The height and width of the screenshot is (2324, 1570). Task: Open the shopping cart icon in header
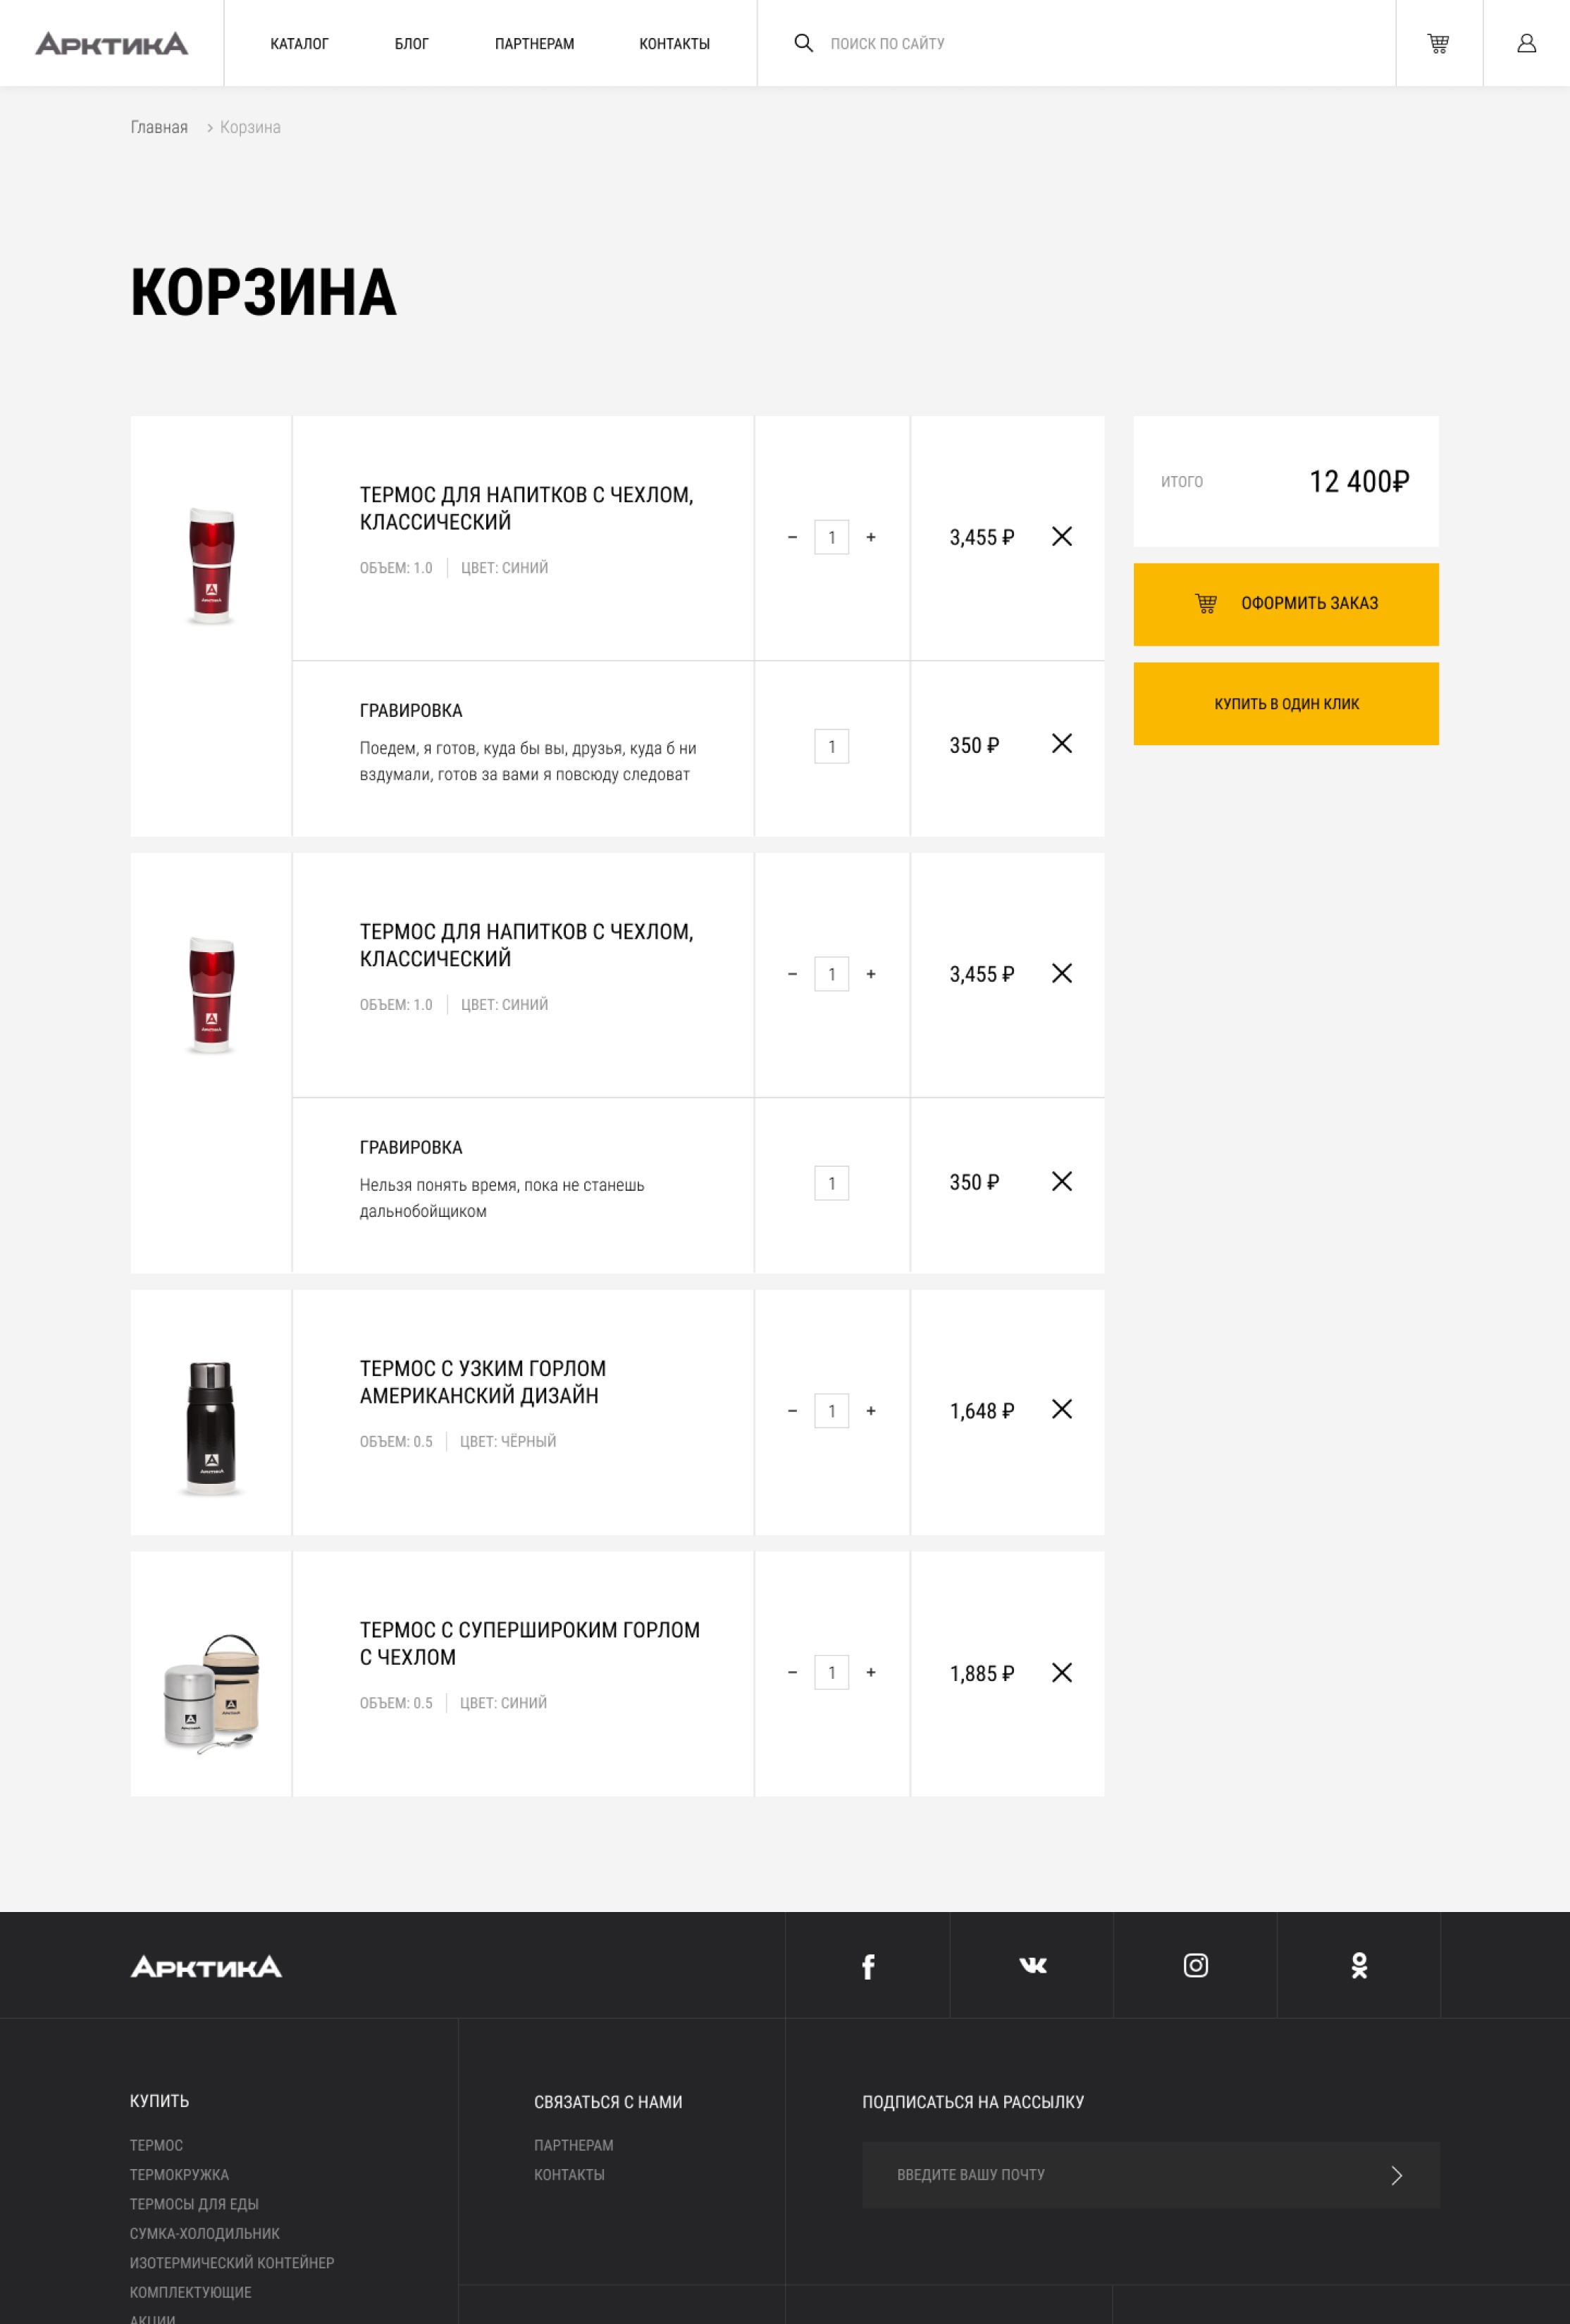coord(1438,43)
